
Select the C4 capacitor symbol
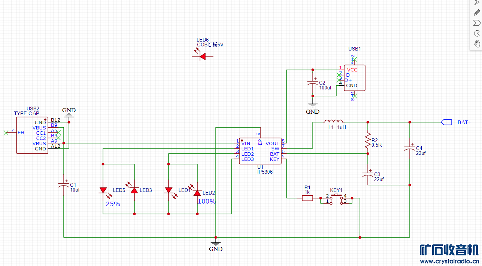(x=410, y=149)
